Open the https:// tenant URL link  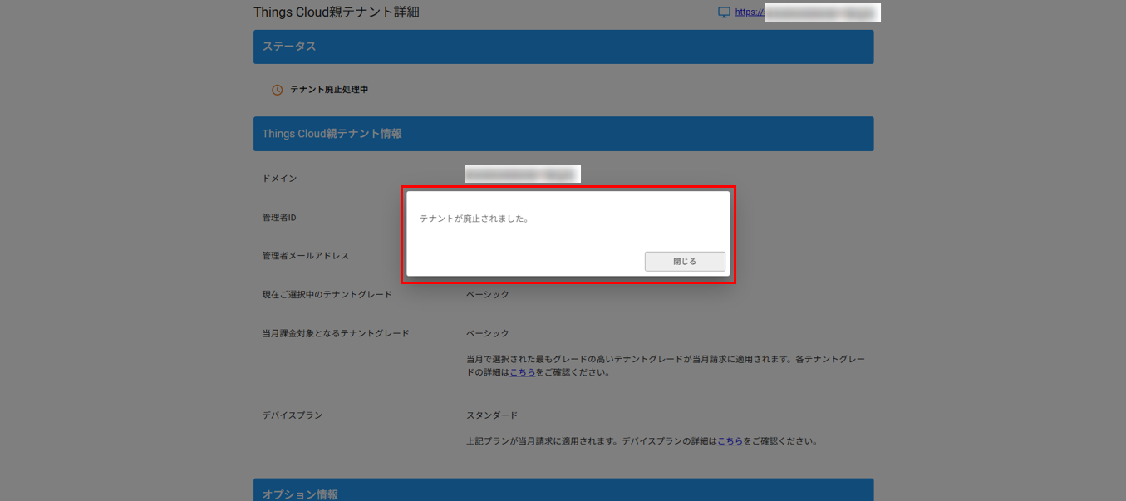[748, 12]
